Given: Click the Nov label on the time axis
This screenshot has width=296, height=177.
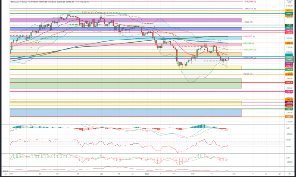Looking at the screenshot, I should click(58, 174).
